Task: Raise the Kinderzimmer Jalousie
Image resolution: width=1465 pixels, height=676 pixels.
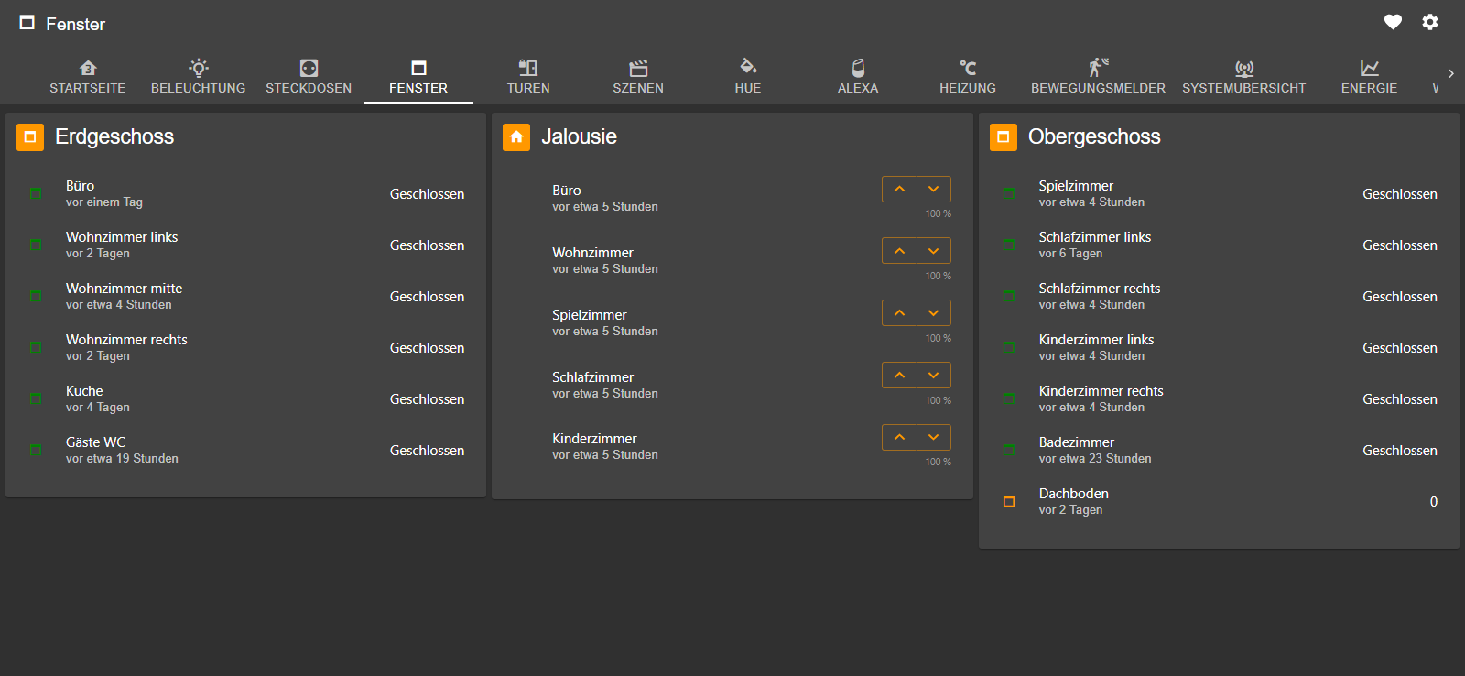Action: tap(899, 438)
